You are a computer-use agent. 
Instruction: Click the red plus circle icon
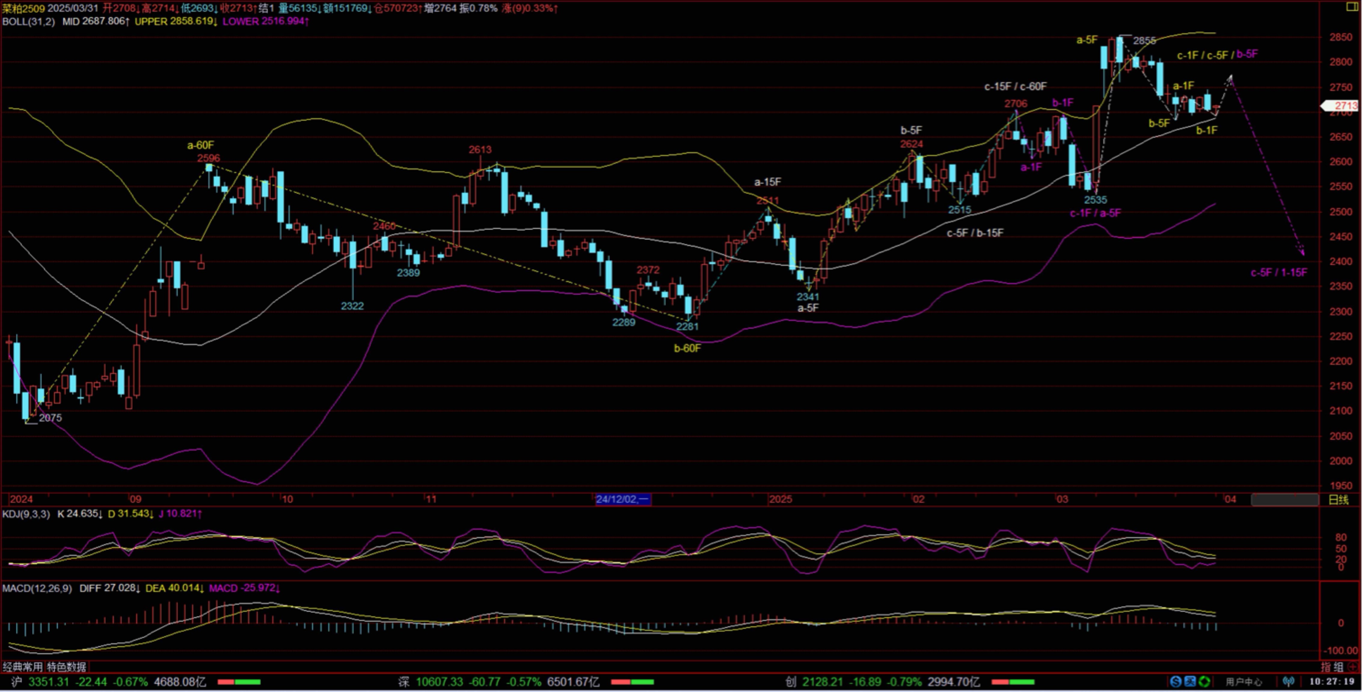(x=1353, y=667)
